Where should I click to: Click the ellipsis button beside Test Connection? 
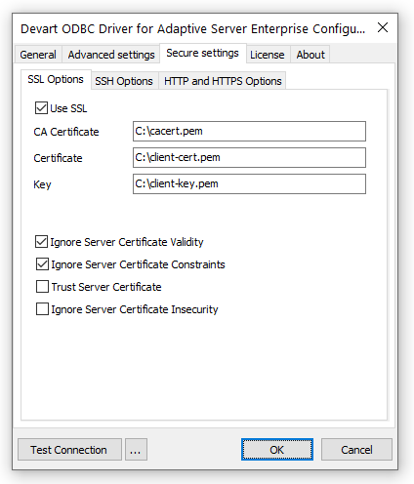pos(136,450)
